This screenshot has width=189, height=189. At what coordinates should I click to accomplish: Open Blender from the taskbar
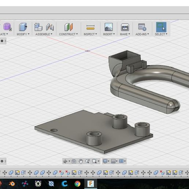point(12,184)
